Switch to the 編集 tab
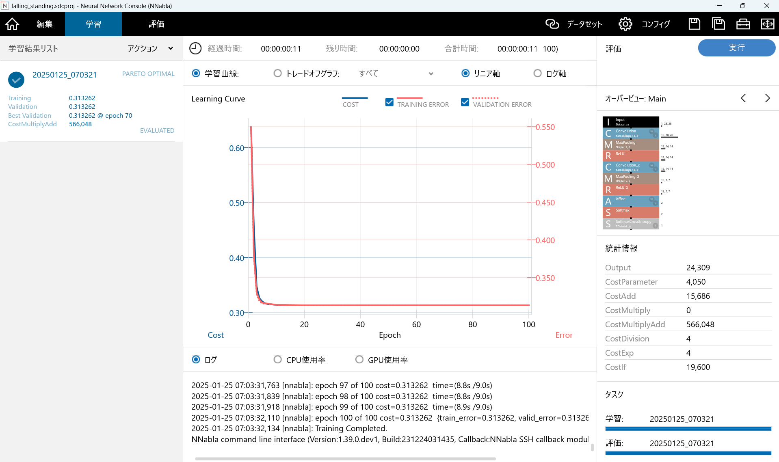Viewport: 779px width, 462px height. click(45, 24)
